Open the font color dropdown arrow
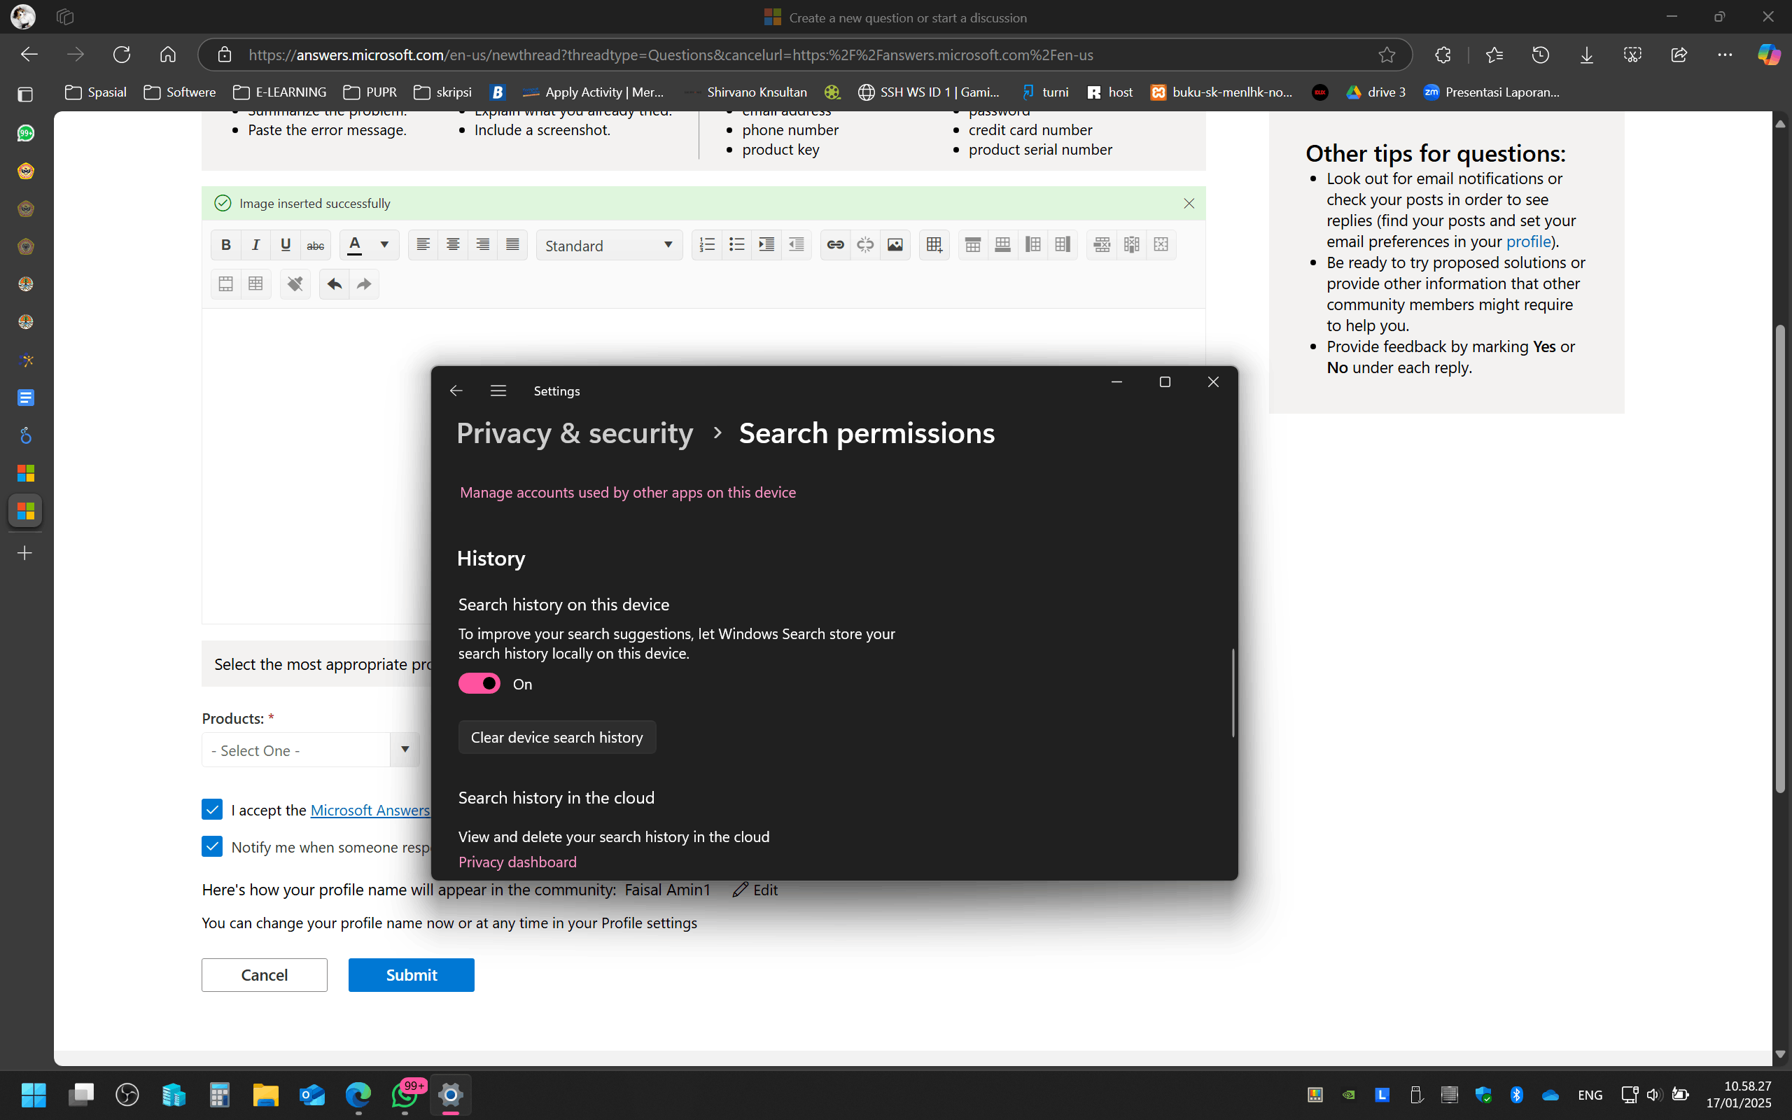Viewport: 1792px width, 1120px height. click(384, 244)
